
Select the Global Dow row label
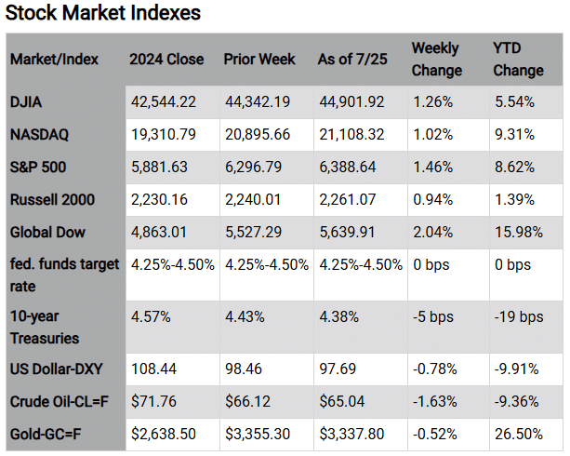coord(47,232)
